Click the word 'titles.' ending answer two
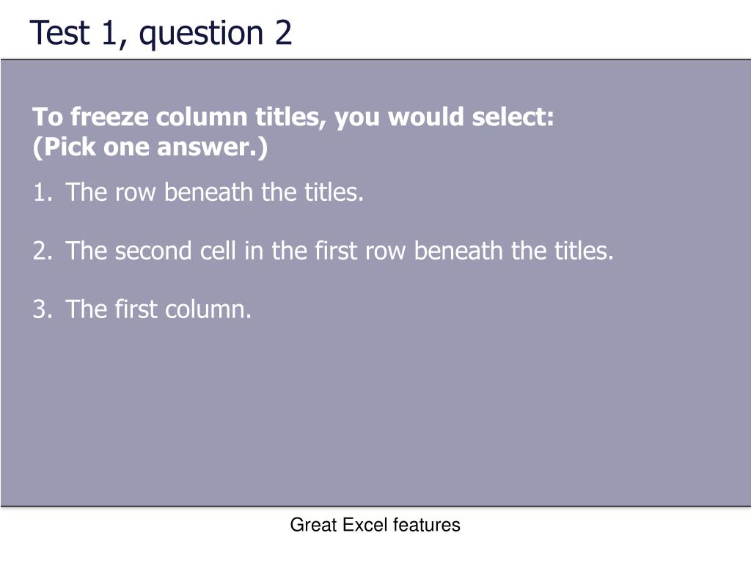Screen dimensions: 751x563 click(584, 251)
